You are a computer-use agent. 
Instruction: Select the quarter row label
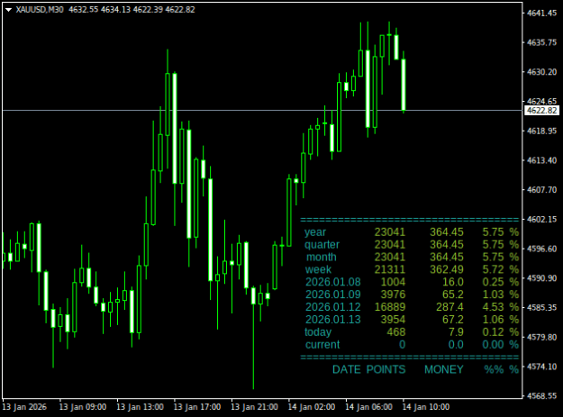pos(322,245)
